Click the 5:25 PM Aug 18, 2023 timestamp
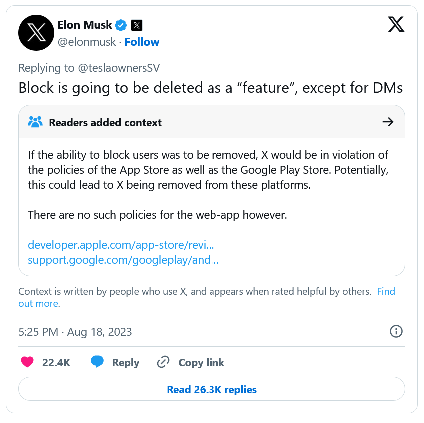Viewport: 424px width, 423px height. click(x=75, y=332)
